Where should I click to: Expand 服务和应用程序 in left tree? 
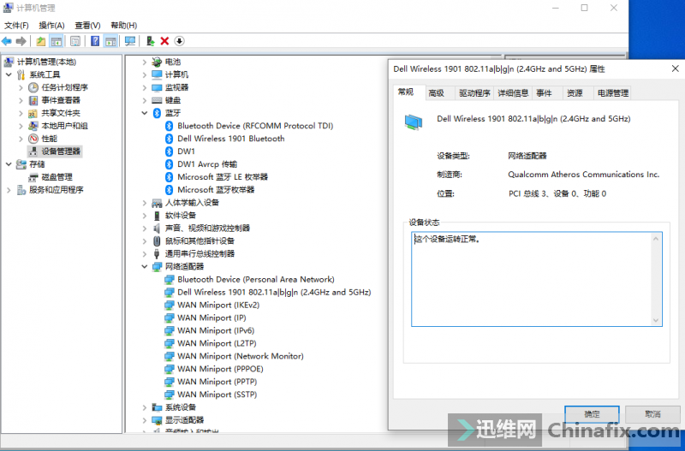click(9, 190)
